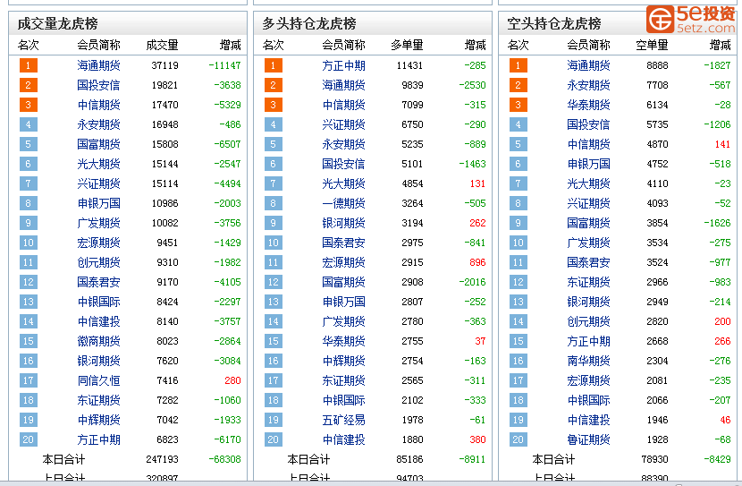Screen dimensions: 742x486
Task: Open 兴证期货 in 空头持仓龙虎榜 table
Action: click(x=588, y=203)
